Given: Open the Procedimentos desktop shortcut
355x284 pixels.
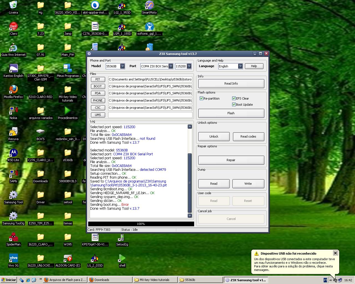Looking at the screenshot, I should click(x=68, y=113).
